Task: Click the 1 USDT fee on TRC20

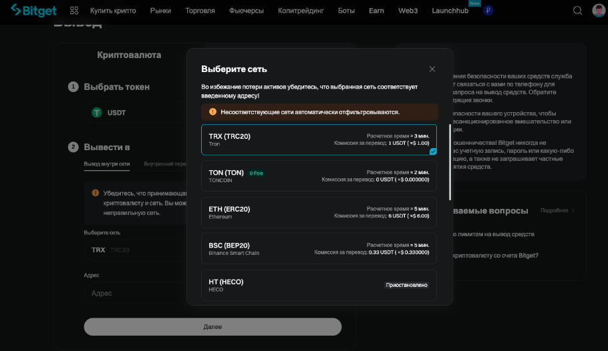Action: [x=409, y=143]
